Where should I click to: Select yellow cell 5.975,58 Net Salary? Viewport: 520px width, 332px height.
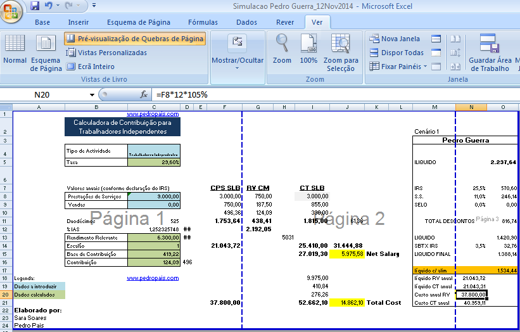coord(347,254)
